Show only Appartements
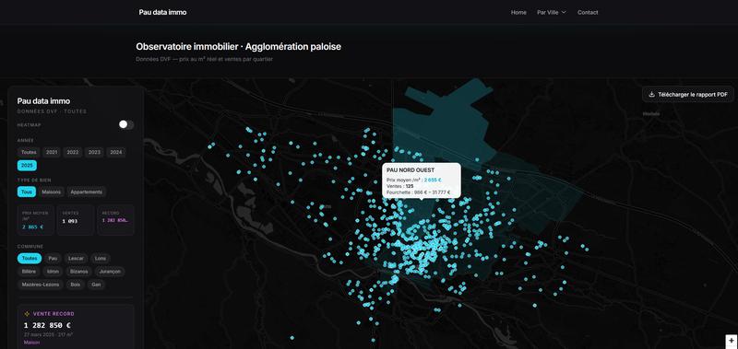This screenshot has width=738, height=349. (86, 192)
